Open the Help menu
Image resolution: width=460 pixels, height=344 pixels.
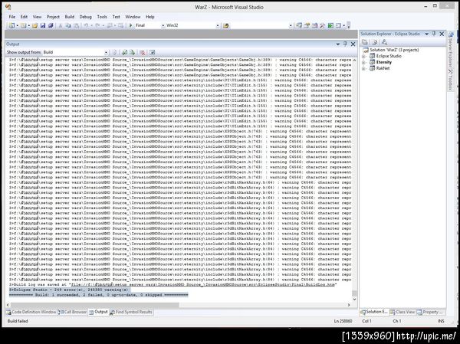(150, 17)
